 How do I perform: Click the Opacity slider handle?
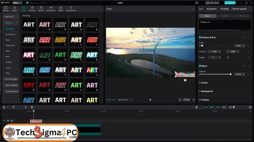coord(230,74)
